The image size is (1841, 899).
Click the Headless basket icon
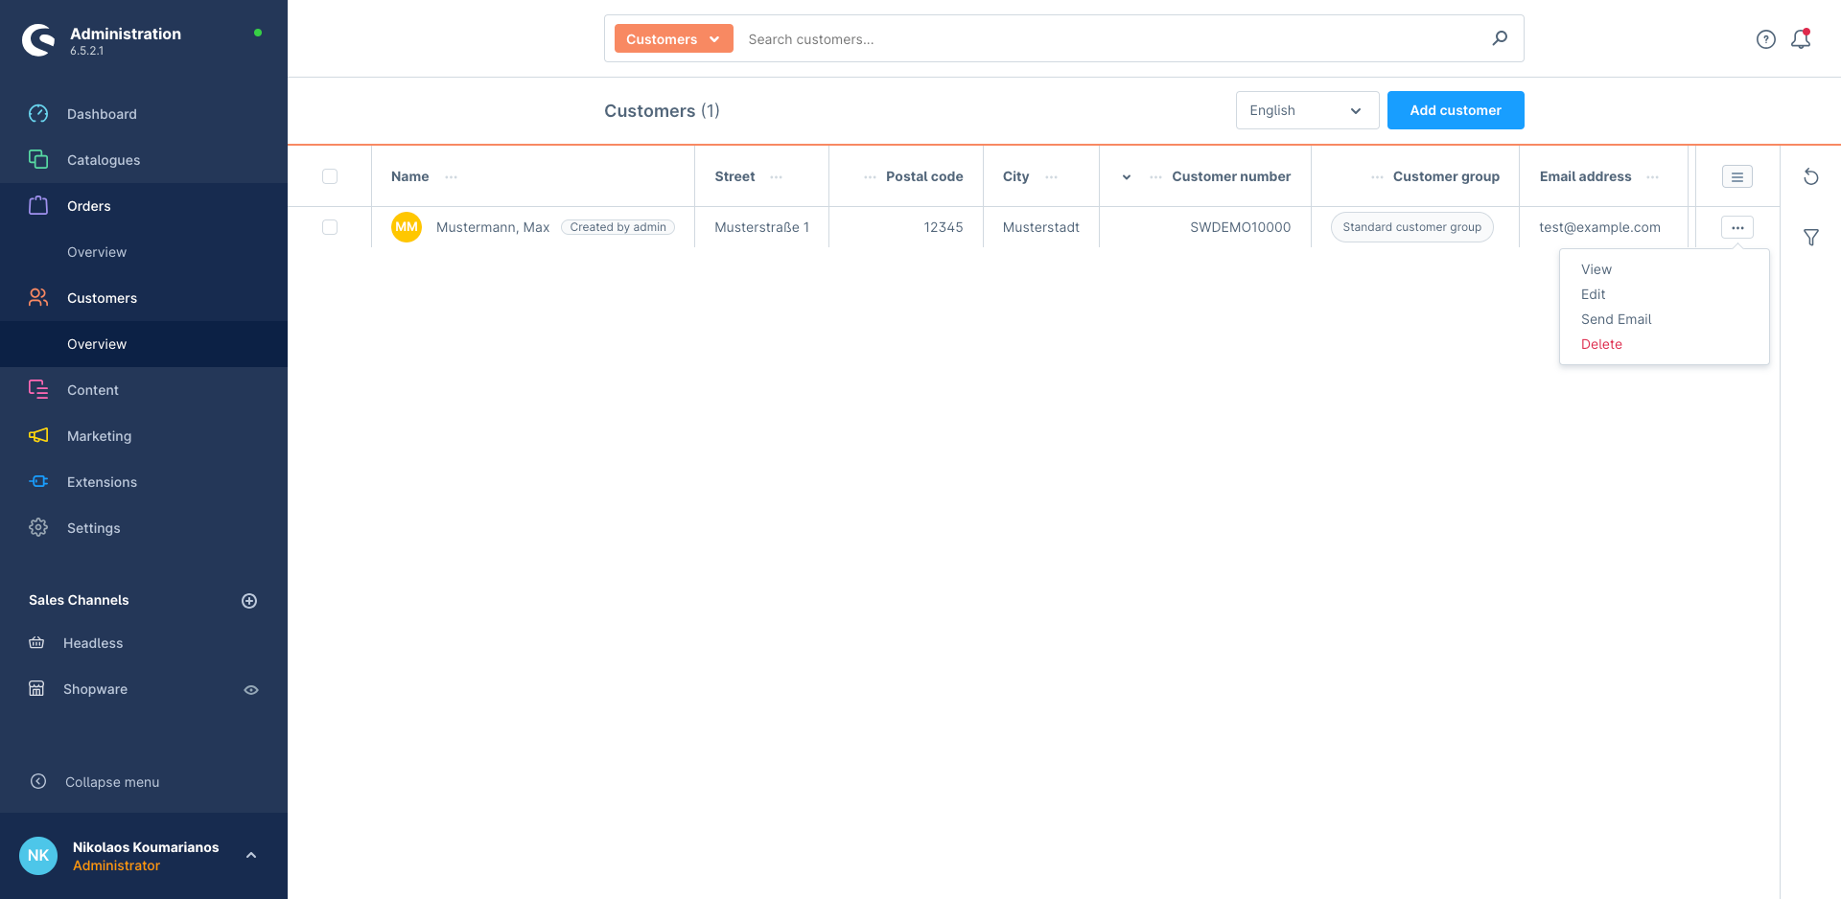[x=36, y=643]
